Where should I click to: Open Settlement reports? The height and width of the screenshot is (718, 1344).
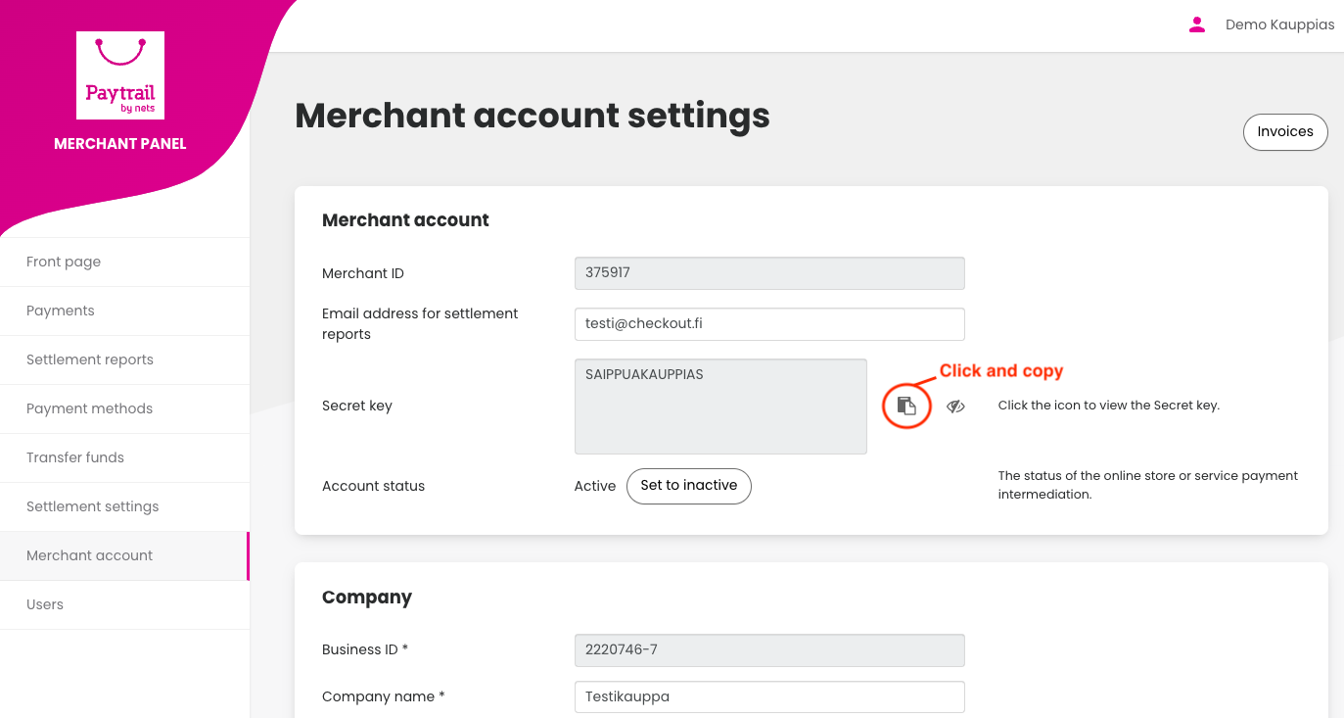click(x=124, y=359)
